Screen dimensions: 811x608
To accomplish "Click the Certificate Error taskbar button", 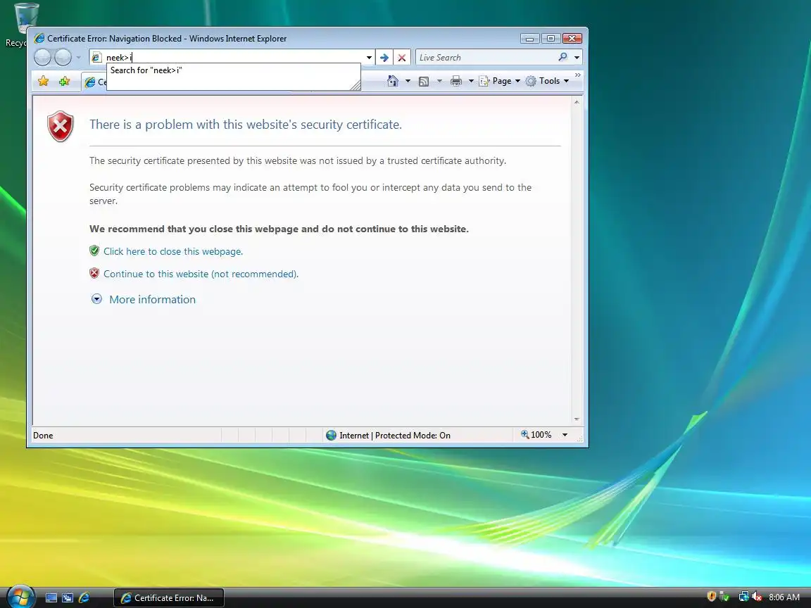I will (x=169, y=597).
